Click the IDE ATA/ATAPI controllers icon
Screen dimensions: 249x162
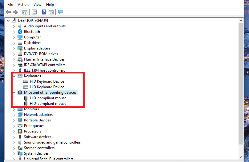pos(20,65)
